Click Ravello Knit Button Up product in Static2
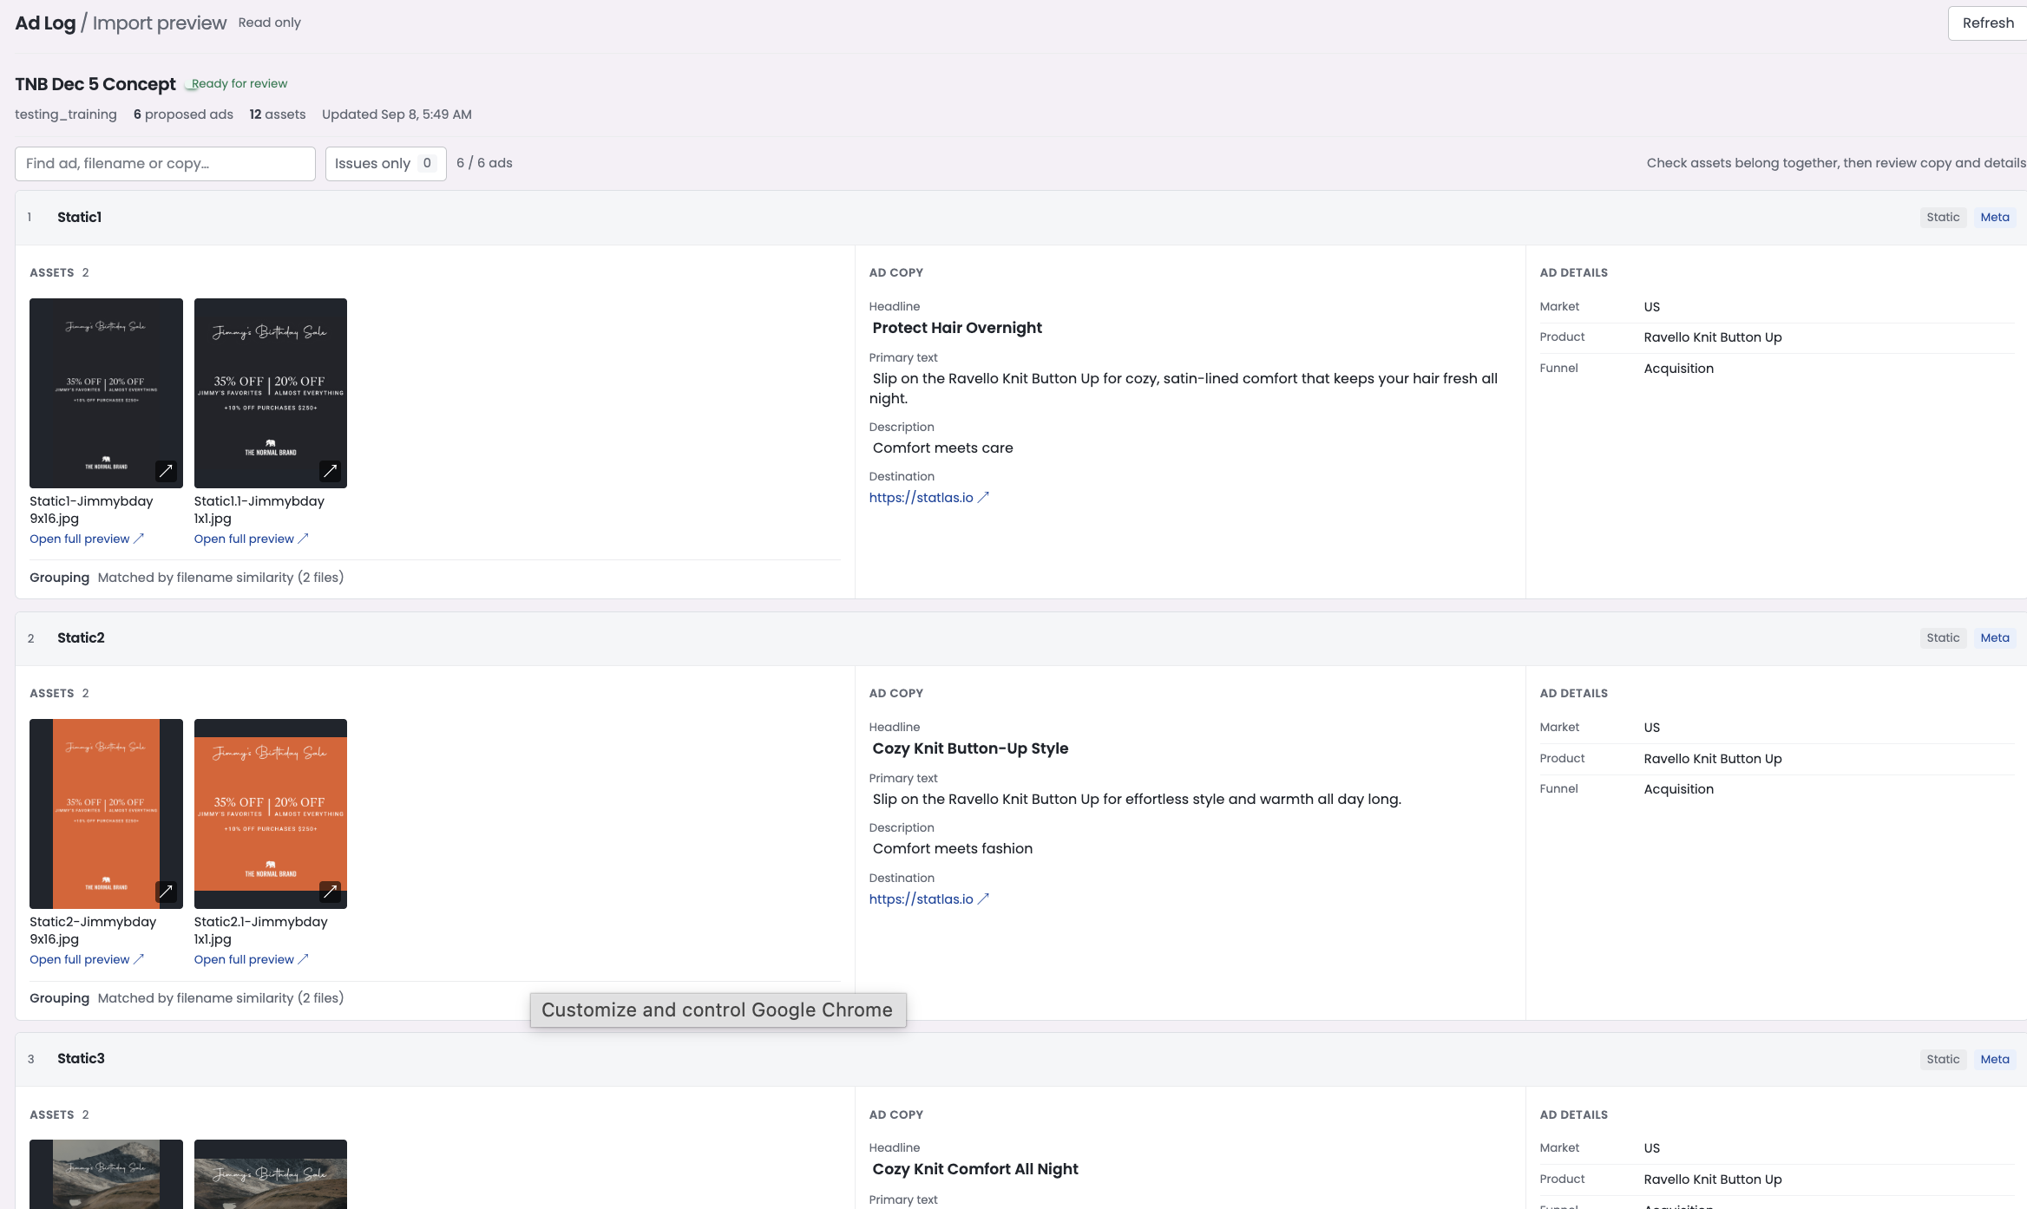 1713,759
